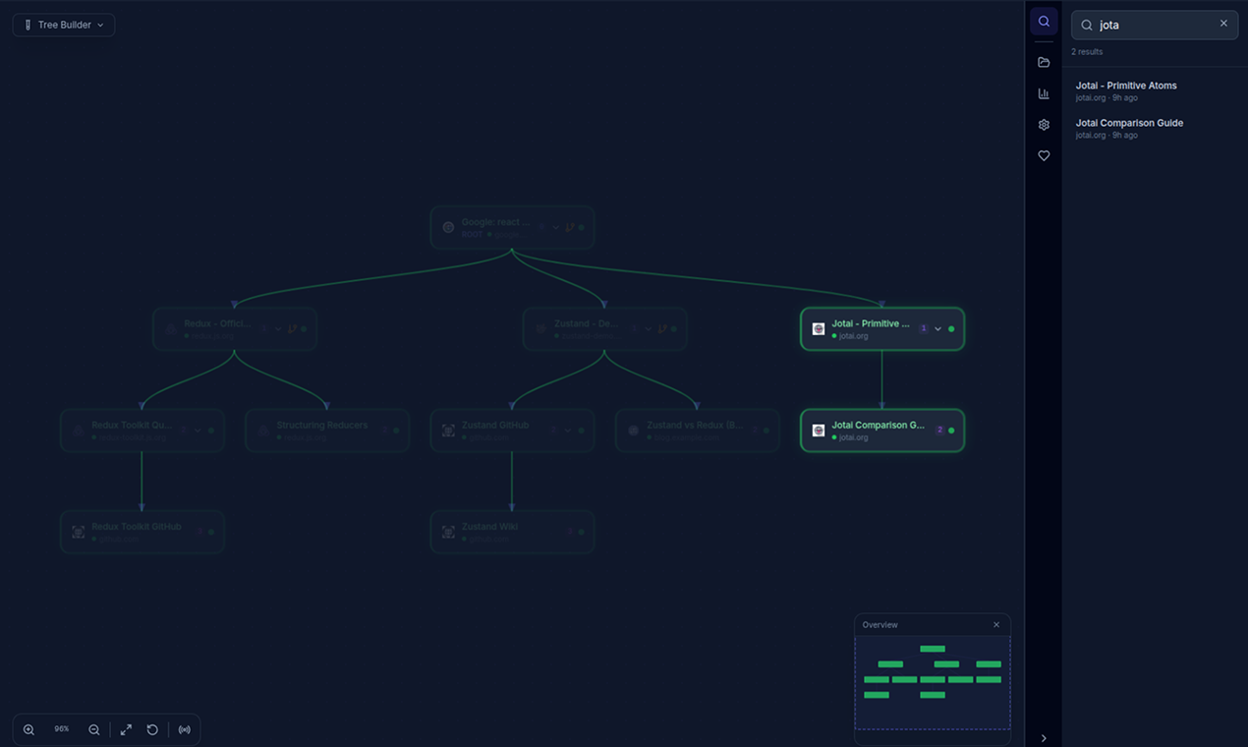Select the Jotai Comparison G... node card title

tap(879, 425)
